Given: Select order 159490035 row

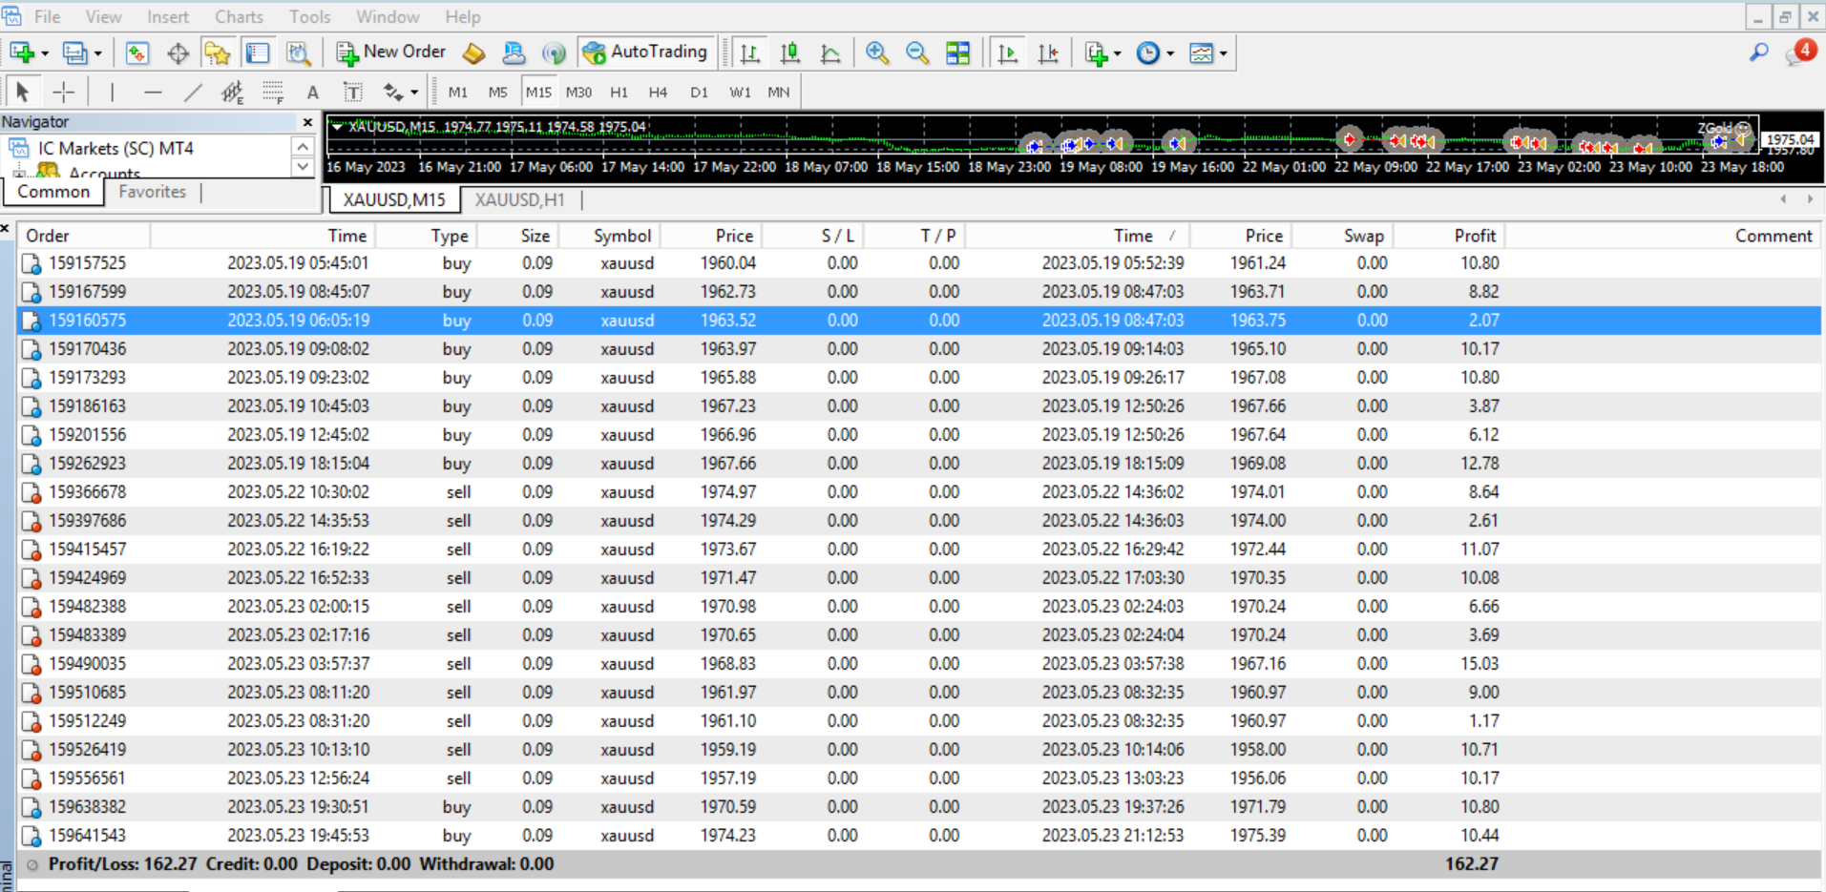Looking at the screenshot, I should tap(87, 664).
